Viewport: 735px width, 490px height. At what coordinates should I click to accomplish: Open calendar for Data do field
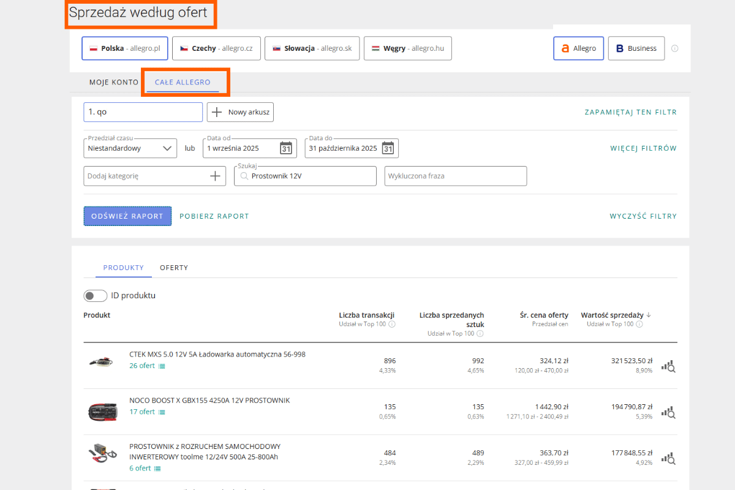(388, 148)
